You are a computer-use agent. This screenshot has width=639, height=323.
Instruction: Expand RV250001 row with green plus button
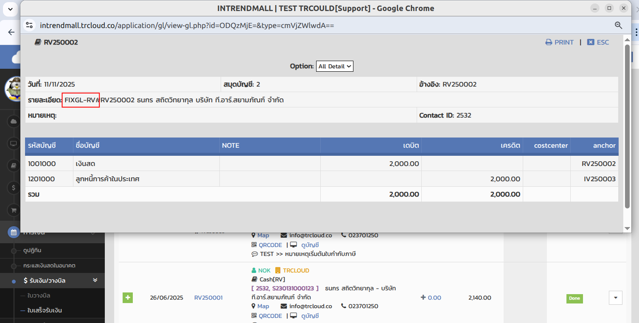point(128,298)
